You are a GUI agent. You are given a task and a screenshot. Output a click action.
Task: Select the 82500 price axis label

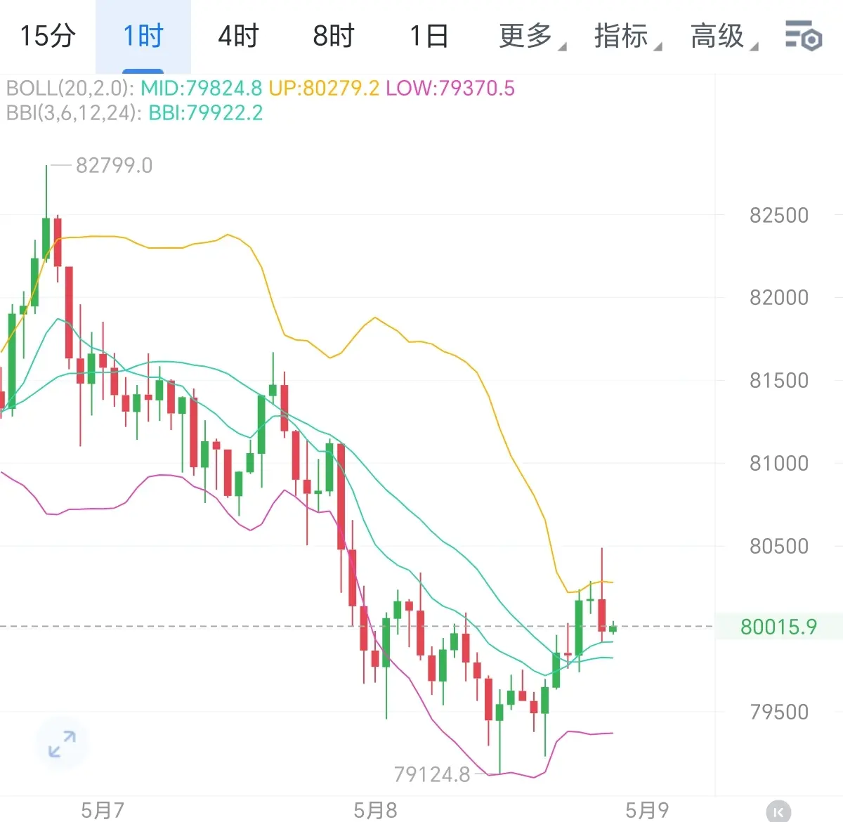[779, 215]
